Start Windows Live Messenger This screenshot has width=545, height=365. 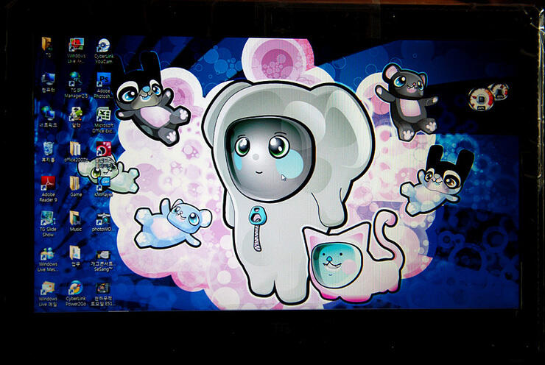tap(47, 254)
